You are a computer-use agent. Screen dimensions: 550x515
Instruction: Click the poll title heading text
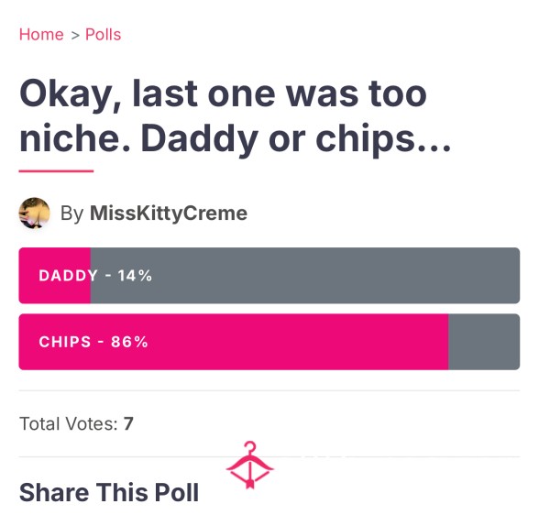click(235, 116)
